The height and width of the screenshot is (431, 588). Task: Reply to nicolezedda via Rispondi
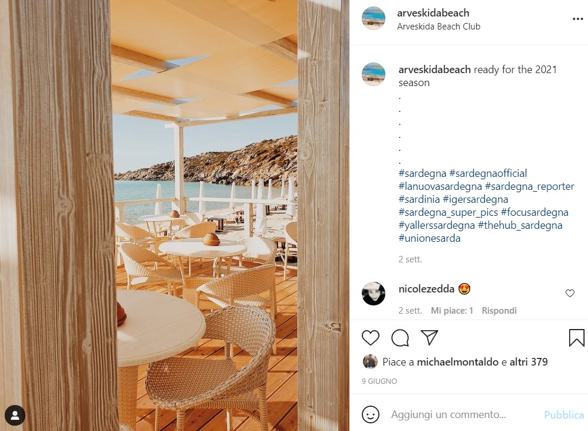pyautogui.click(x=499, y=311)
